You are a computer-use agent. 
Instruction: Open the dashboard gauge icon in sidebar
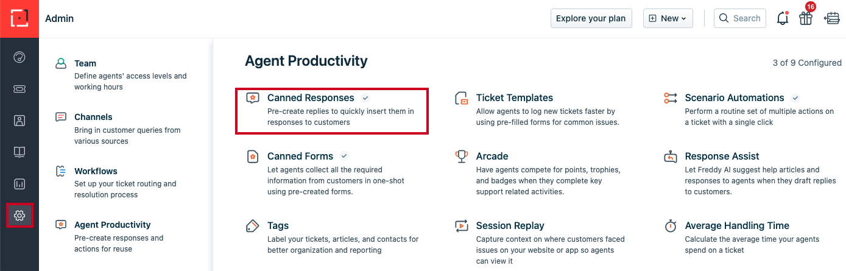(x=19, y=58)
